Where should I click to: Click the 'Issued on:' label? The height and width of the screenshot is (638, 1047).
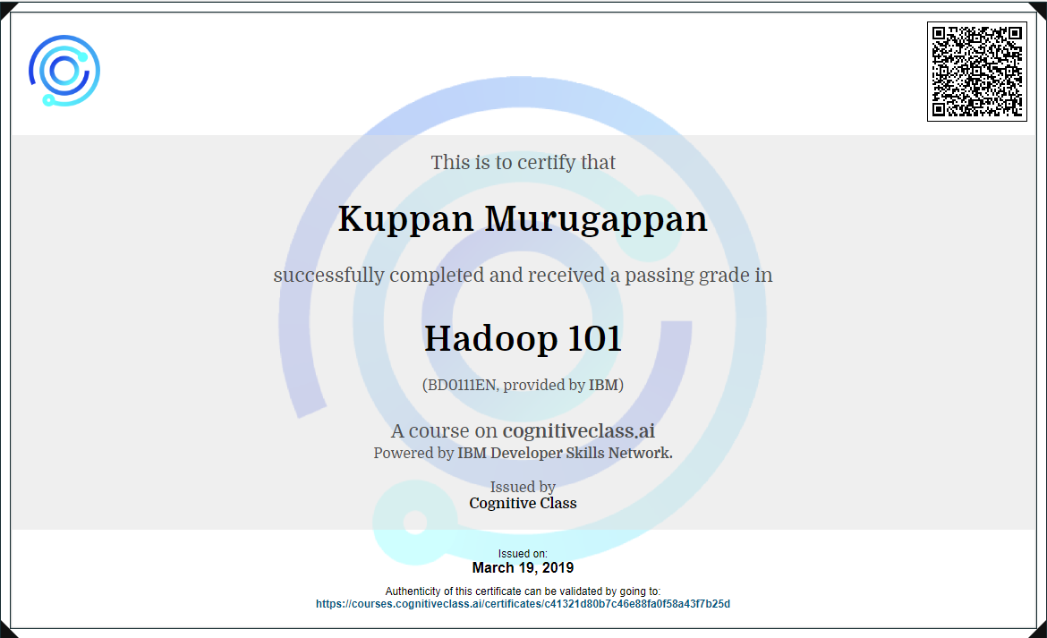pyautogui.click(x=523, y=554)
